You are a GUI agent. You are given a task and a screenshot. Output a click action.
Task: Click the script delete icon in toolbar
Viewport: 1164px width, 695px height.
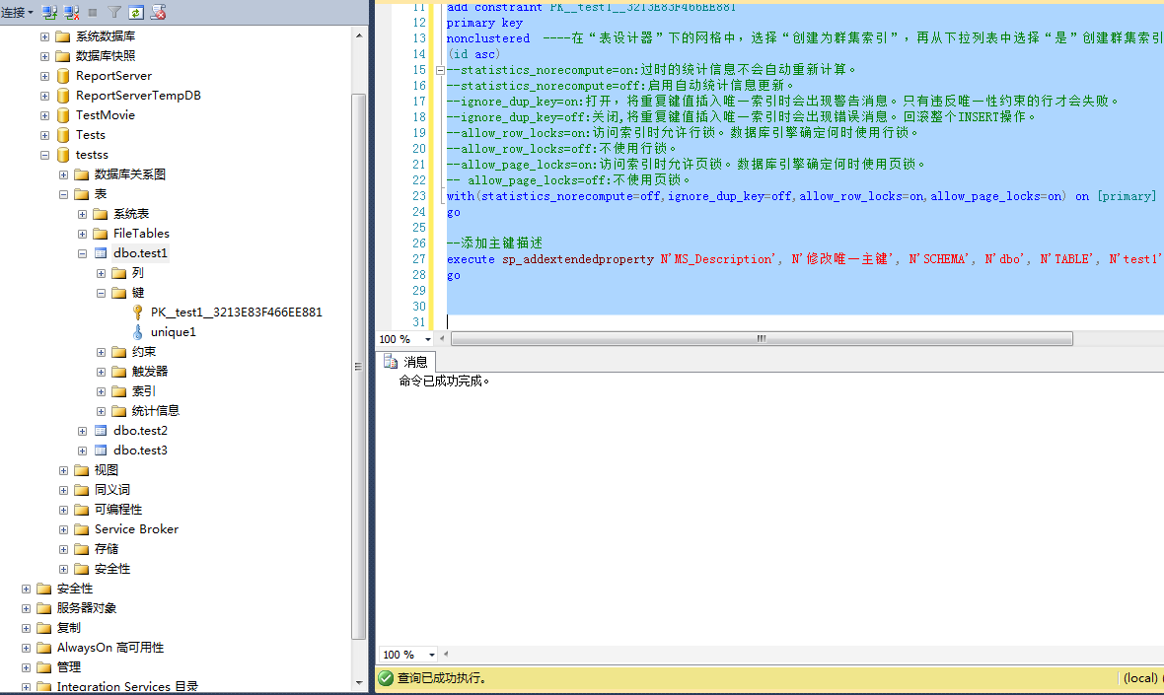point(158,12)
